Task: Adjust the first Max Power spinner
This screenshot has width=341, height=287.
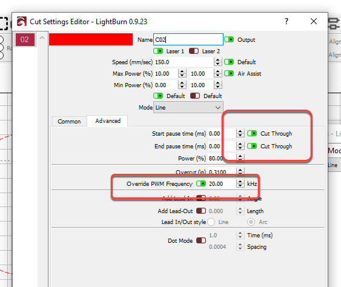Action: 182,74
